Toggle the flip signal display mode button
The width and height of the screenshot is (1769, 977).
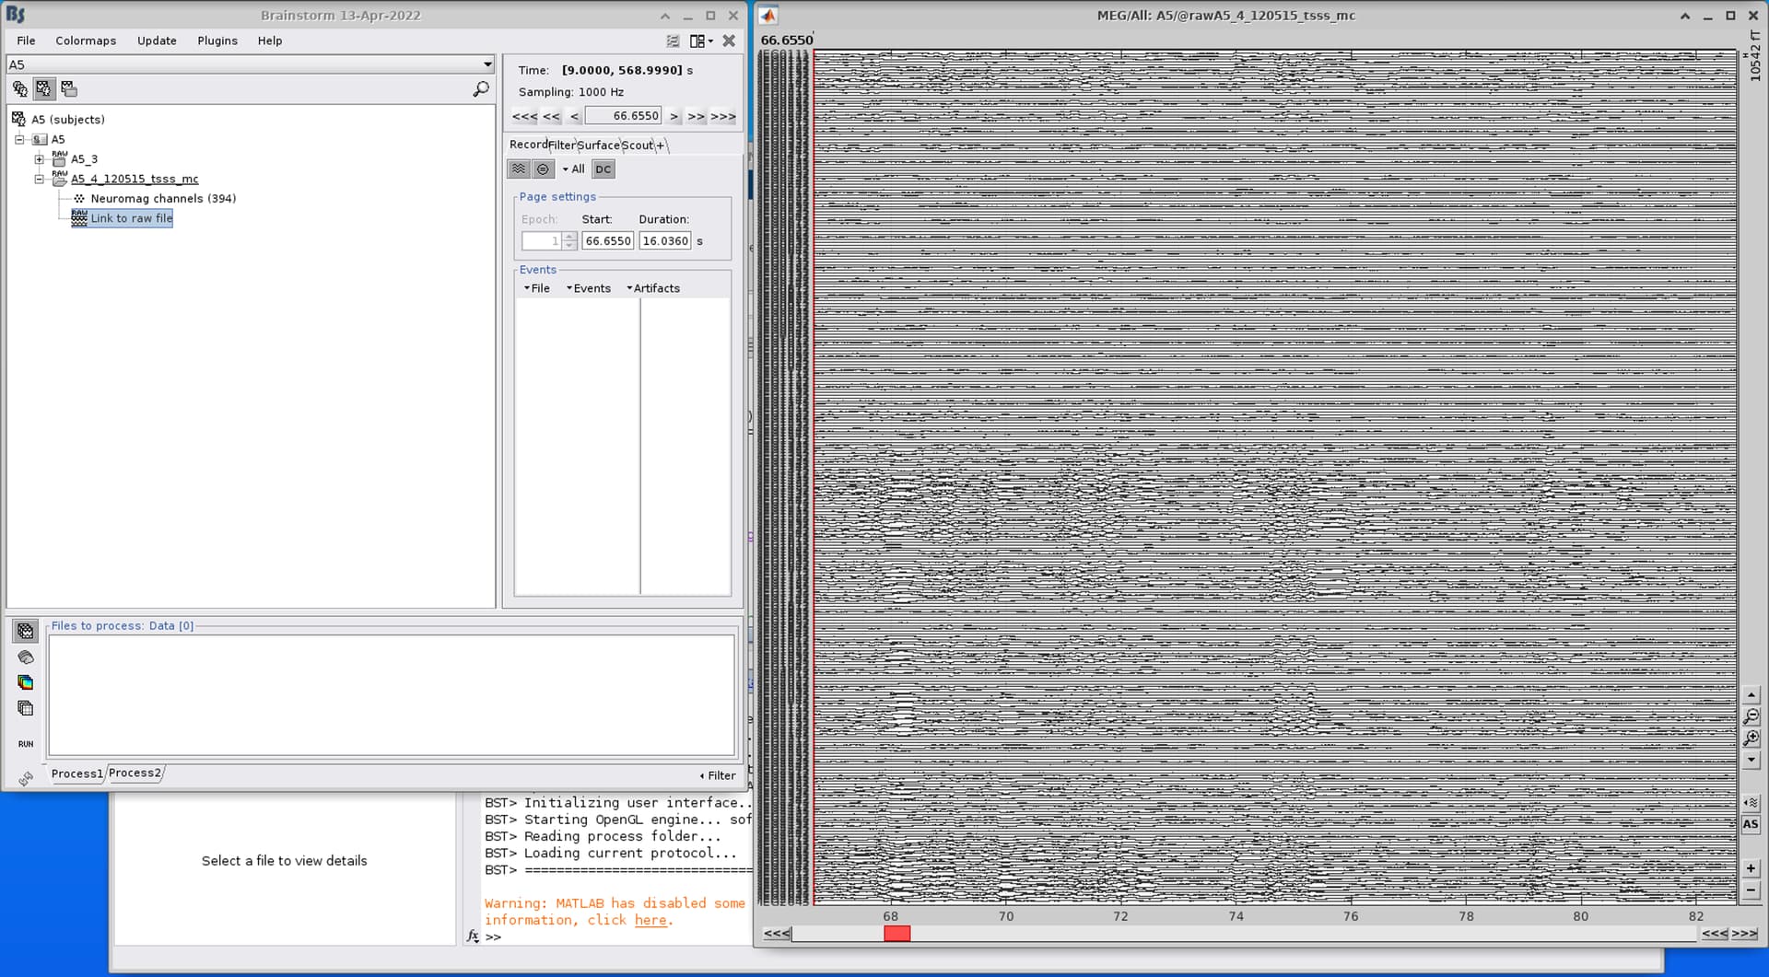[1751, 803]
